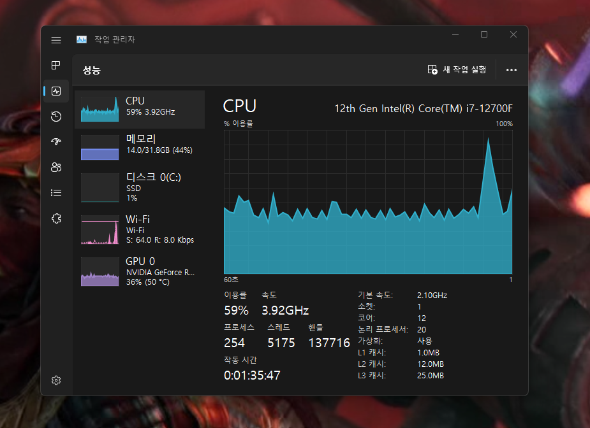Click the 가상화 사용 value
The width and height of the screenshot is (590, 428).
[425, 341]
